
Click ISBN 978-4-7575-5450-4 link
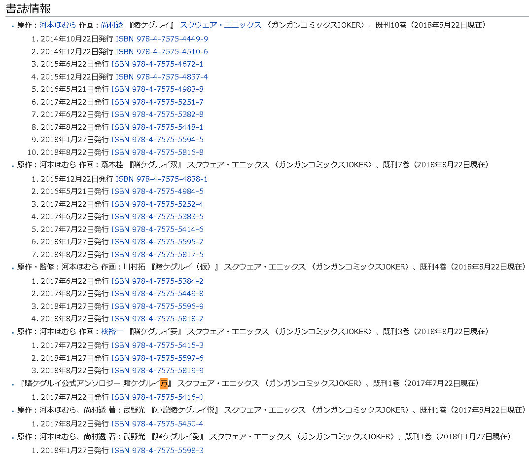(x=157, y=424)
